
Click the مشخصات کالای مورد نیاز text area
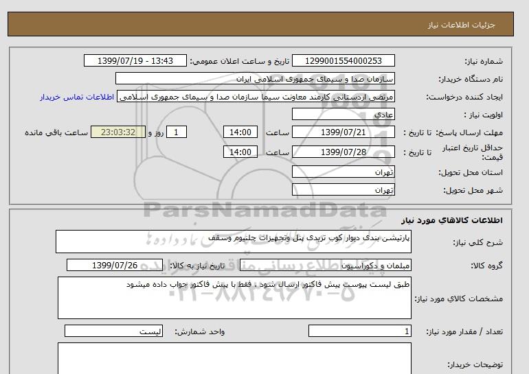234,299
